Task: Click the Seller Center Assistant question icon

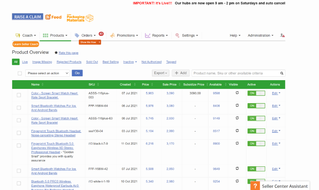Action: pos(256,186)
